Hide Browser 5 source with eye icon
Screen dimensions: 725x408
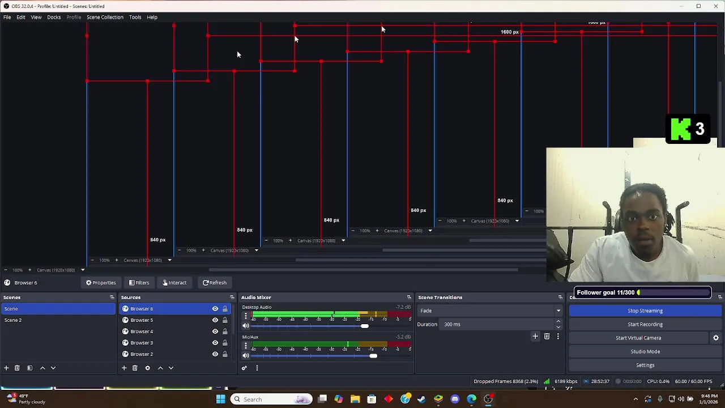(215, 320)
